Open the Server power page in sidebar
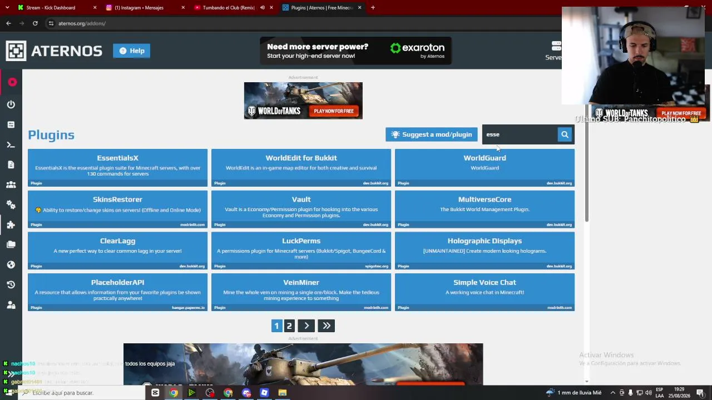This screenshot has width=712, height=400. 11,104
